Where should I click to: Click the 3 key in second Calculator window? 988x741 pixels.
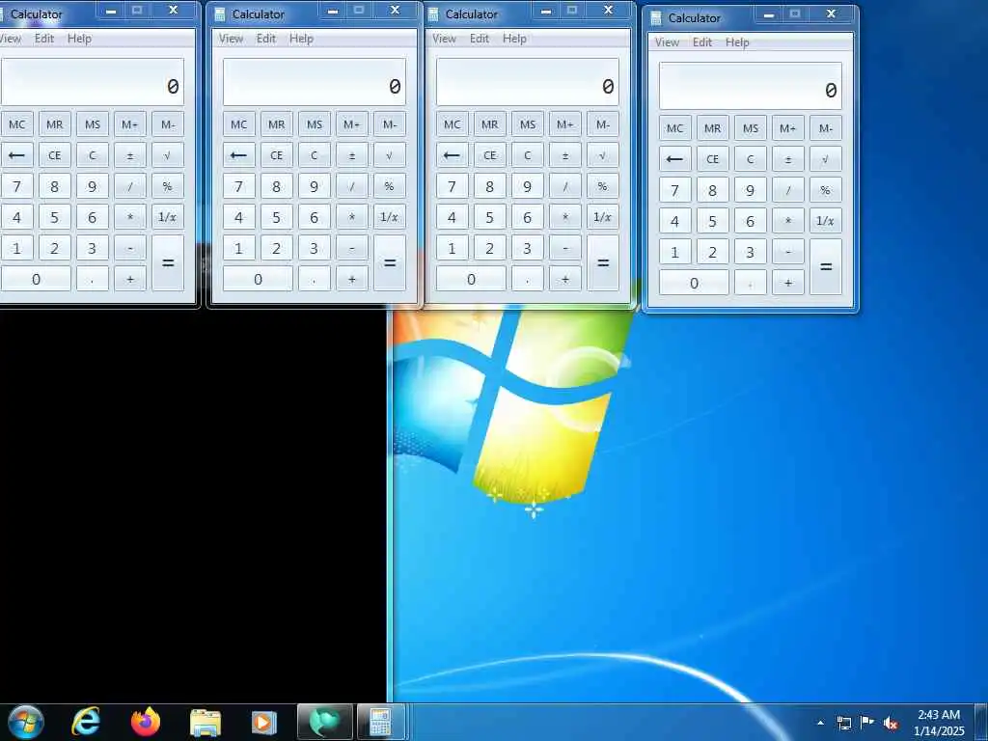pos(314,248)
